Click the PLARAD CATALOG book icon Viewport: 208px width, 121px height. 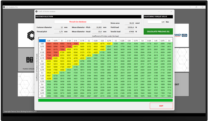coord(30,60)
